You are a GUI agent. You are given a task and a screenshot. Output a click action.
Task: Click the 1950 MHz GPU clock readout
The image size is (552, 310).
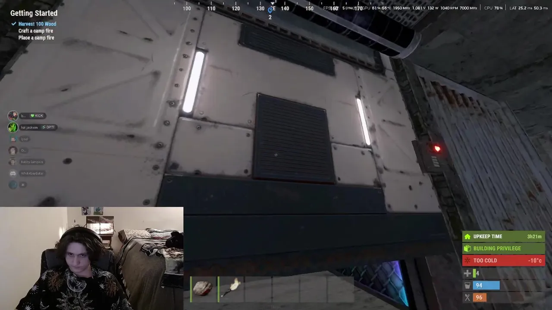(401, 8)
